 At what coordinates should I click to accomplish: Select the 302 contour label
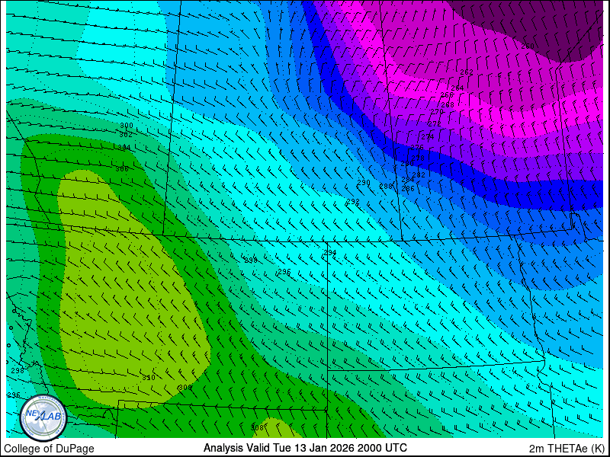[126, 135]
